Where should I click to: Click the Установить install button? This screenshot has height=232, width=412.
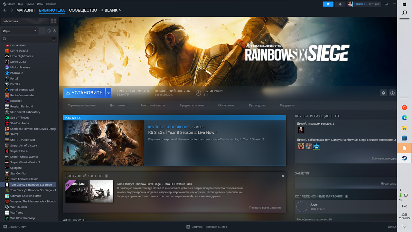click(x=84, y=93)
